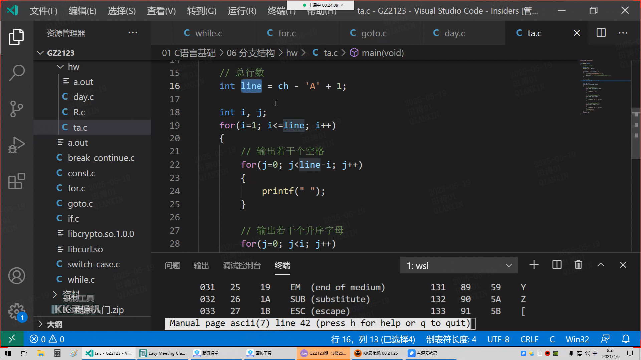
Task: Maximize terminal panel with up chevron
Action: pos(601,265)
